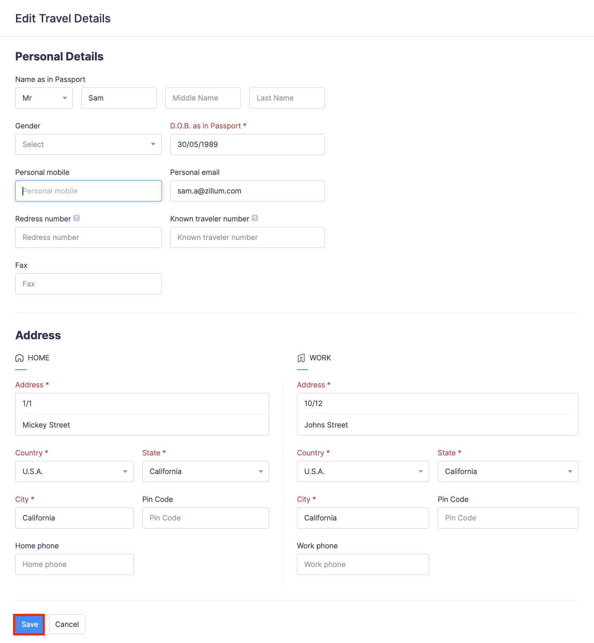Expand the Gender select dropdown
The height and width of the screenshot is (643, 594).
(x=88, y=144)
